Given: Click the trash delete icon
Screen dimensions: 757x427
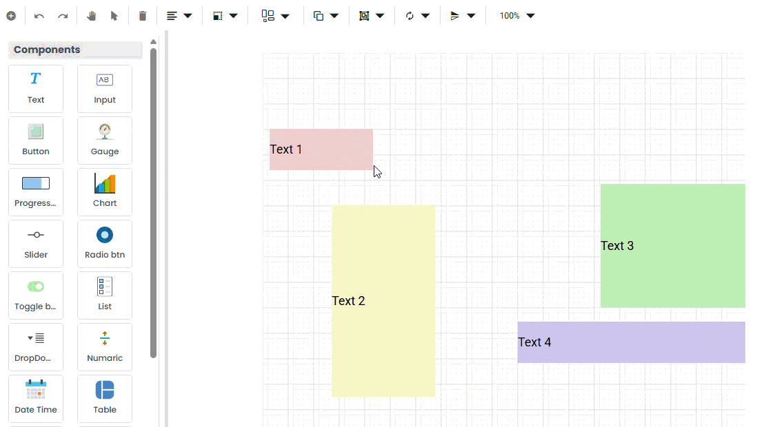Looking at the screenshot, I should click(143, 16).
